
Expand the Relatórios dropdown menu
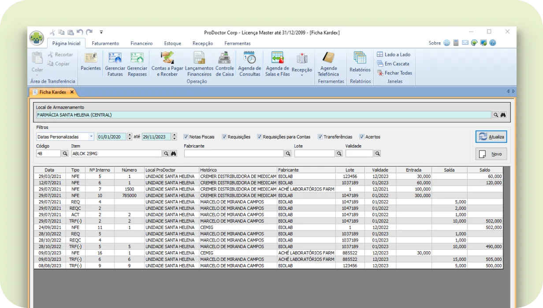click(x=360, y=75)
